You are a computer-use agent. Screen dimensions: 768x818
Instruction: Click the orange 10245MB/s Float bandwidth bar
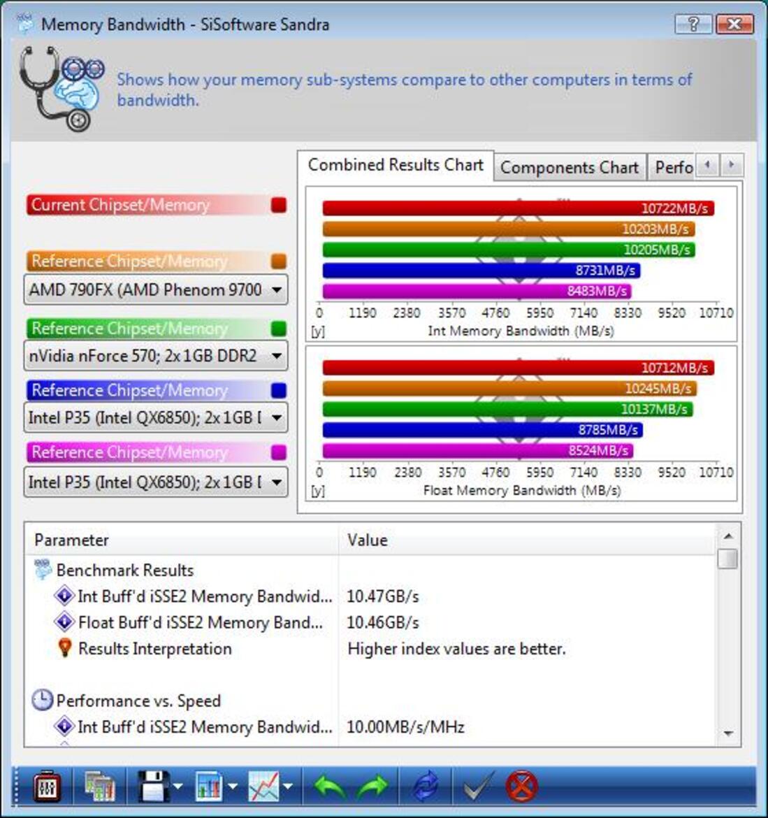click(x=509, y=389)
